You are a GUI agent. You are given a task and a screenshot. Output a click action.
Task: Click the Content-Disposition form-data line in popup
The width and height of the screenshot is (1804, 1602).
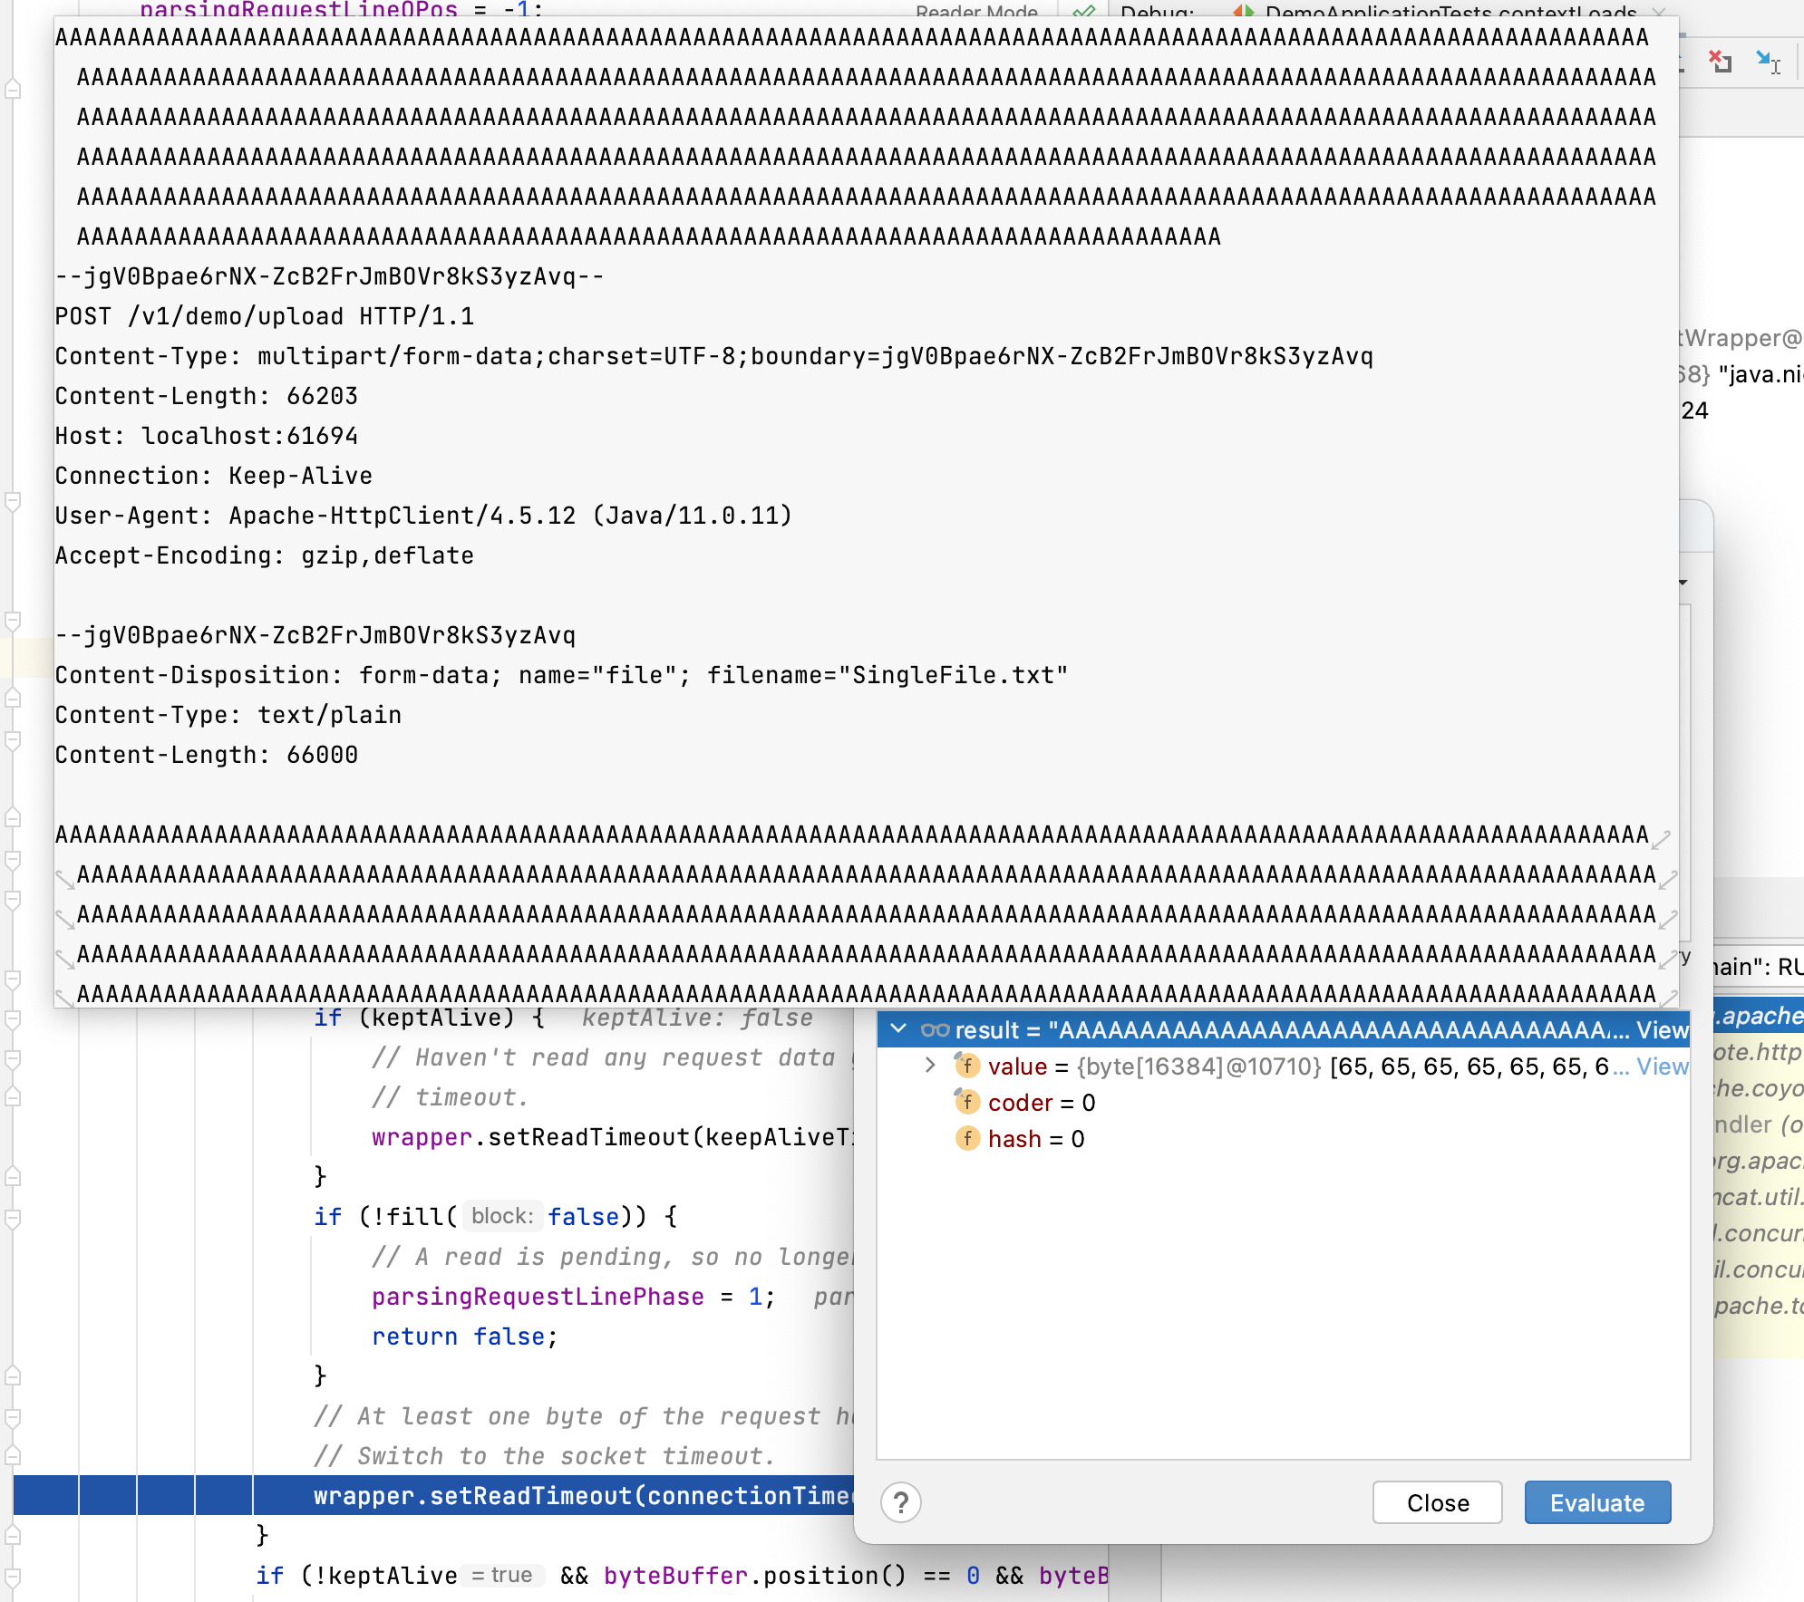point(562,675)
